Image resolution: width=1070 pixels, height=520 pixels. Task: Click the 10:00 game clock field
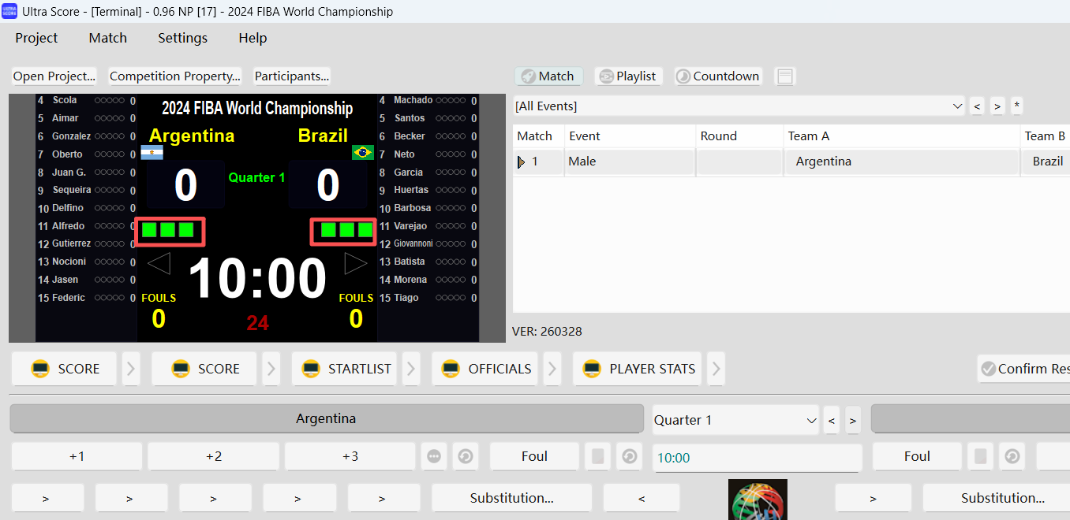pyautogui.click(x=757, y=458)
